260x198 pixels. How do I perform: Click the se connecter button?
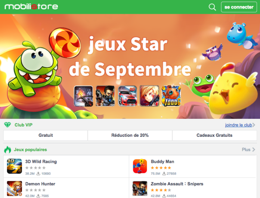coord(239,7)
